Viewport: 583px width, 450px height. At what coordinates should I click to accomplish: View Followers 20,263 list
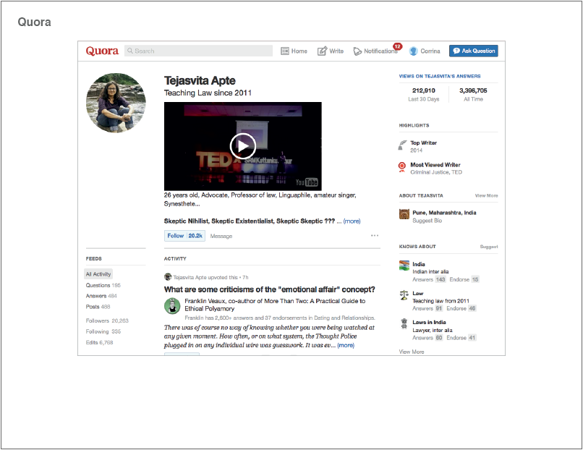(107, 320)
